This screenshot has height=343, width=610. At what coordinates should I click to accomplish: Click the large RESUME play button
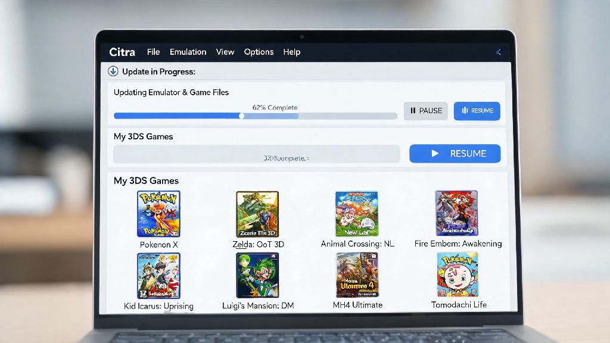tap(455, 154)
